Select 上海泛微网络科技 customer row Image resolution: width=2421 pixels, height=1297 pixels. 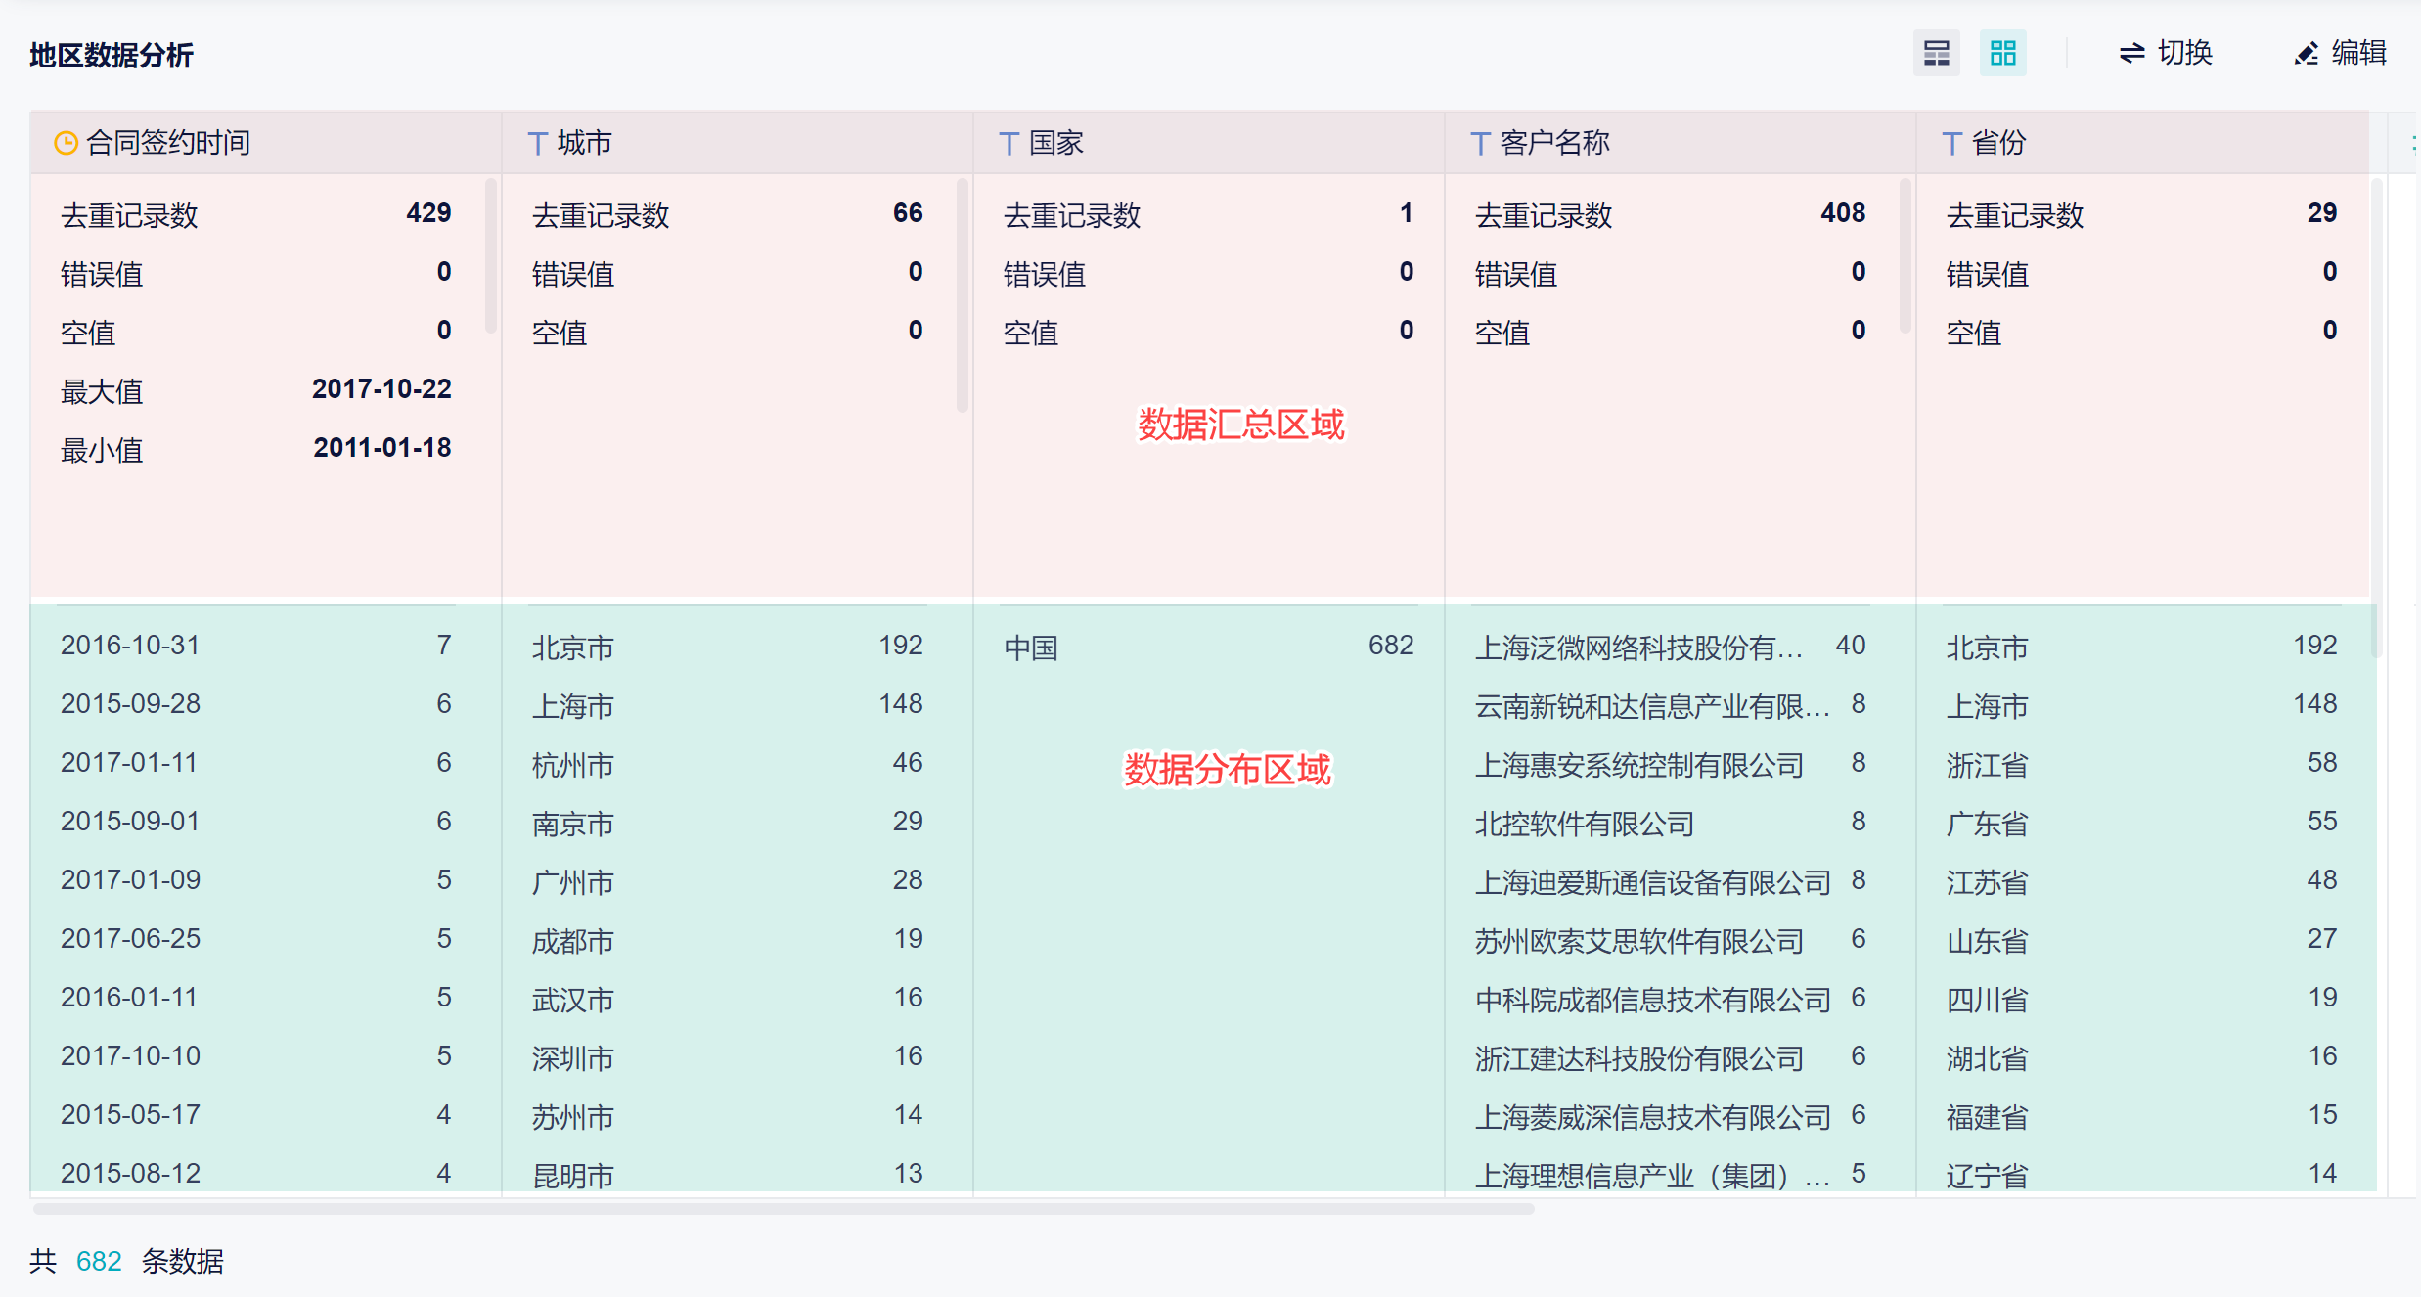(1638, 647)
